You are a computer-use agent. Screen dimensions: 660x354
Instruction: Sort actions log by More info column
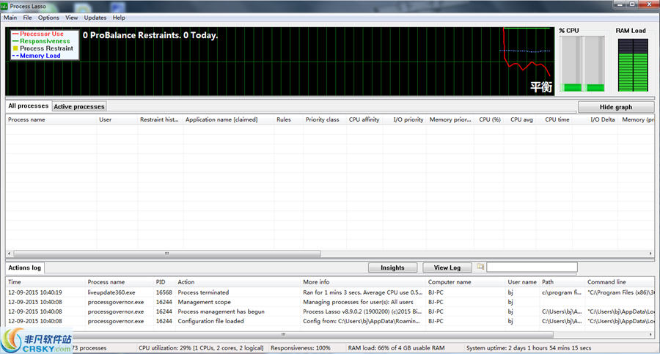[363, 282]
